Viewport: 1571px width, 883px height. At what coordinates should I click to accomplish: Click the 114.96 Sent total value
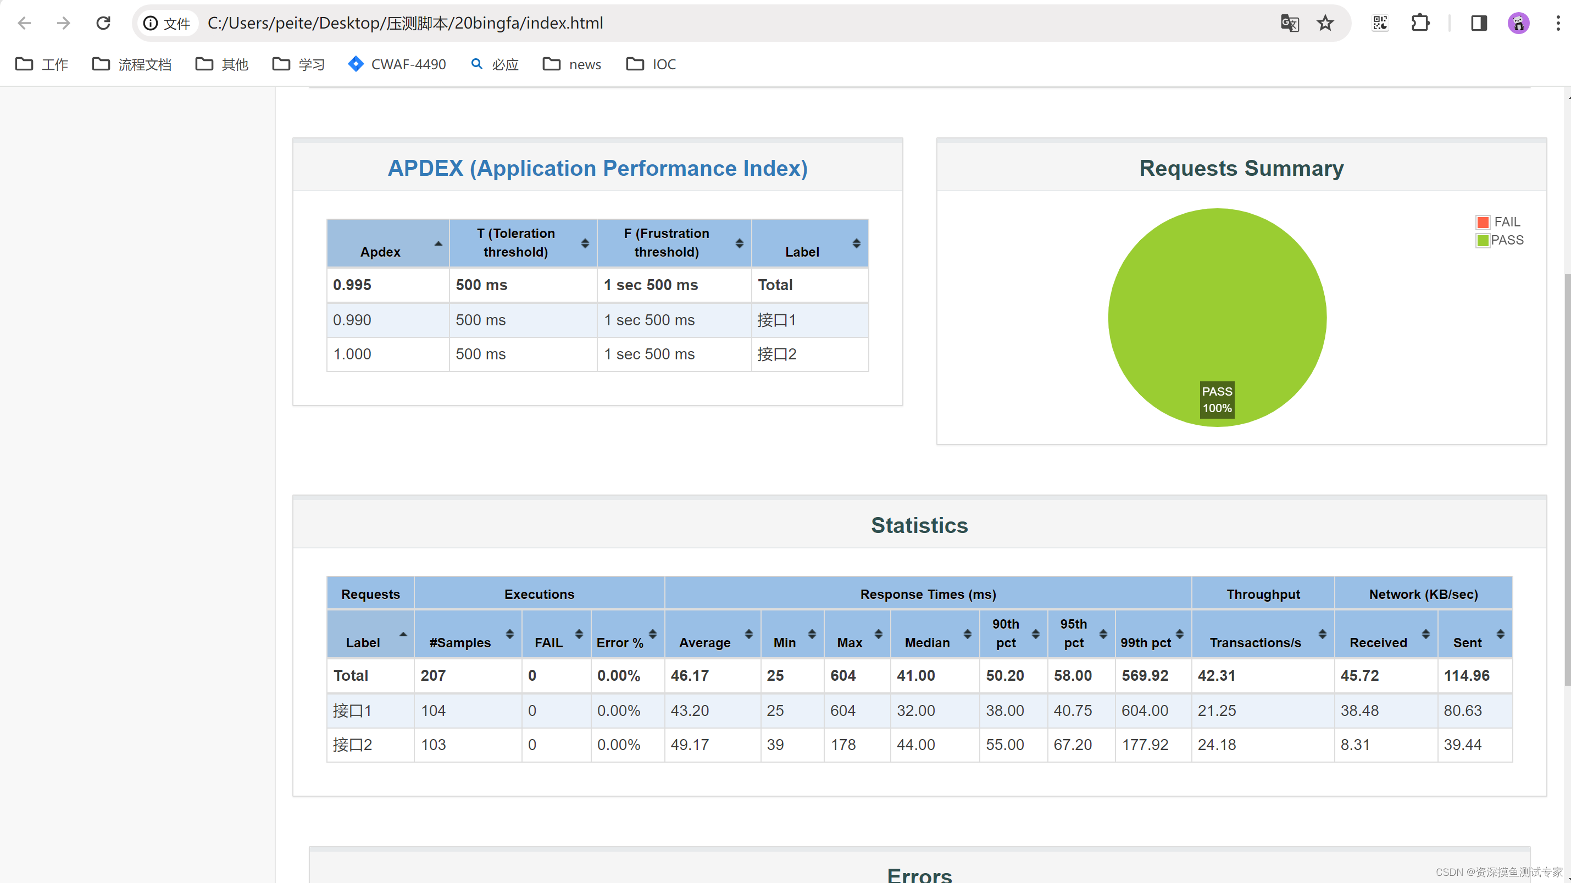1467,676
